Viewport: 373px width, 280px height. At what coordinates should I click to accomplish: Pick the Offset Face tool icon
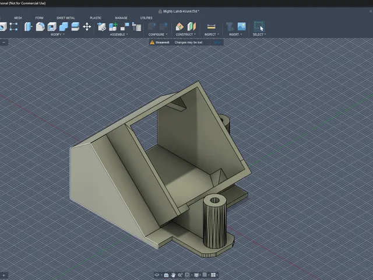click(75, 26)
